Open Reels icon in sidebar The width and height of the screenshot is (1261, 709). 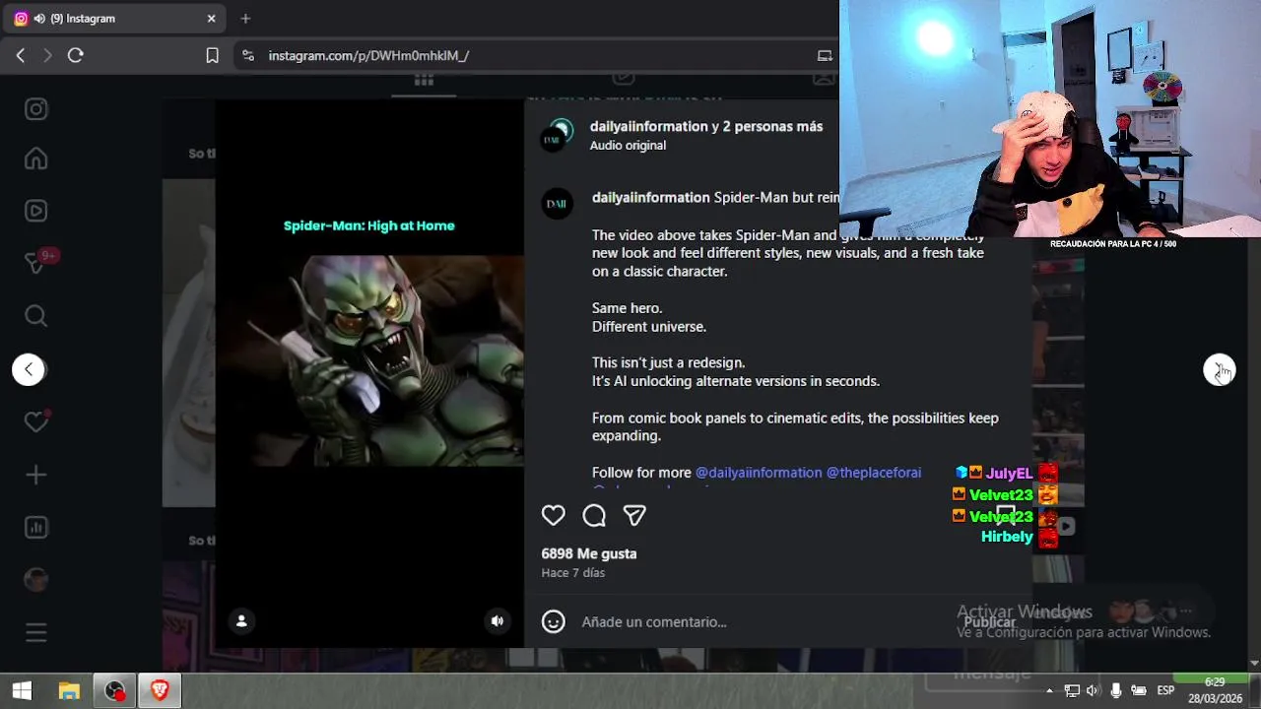(36, 211)
